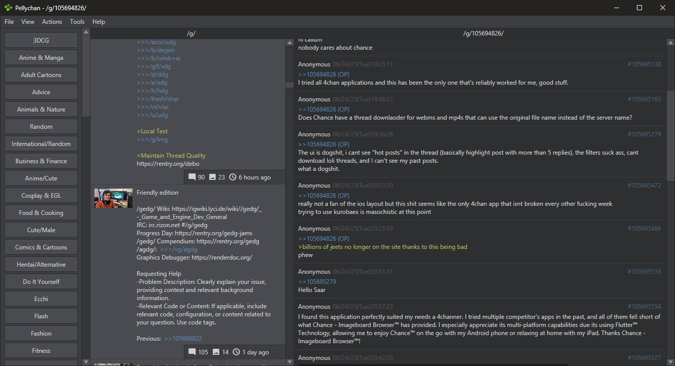The width and height of the screenshot is (675, 366).
Task: Open the Ecchi board
Action: click(x=41, y=299)
